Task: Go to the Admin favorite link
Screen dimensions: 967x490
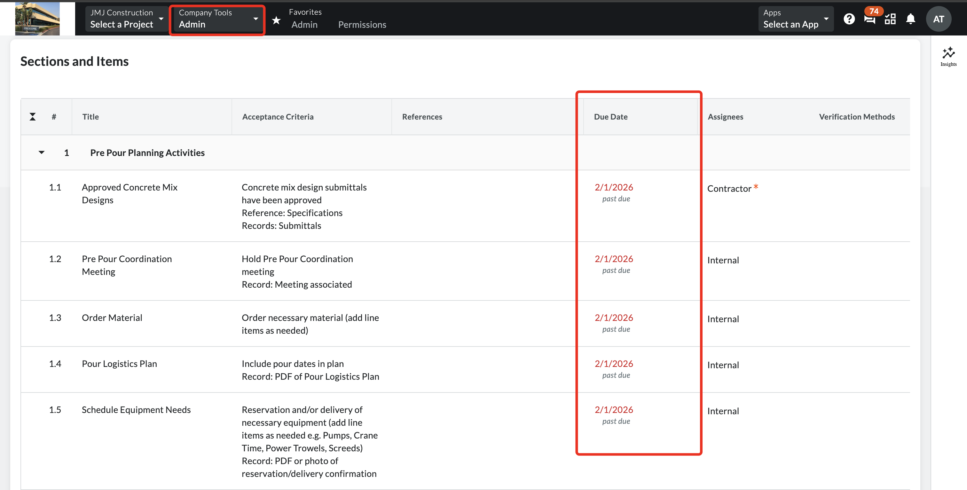Action: point(304,25)
